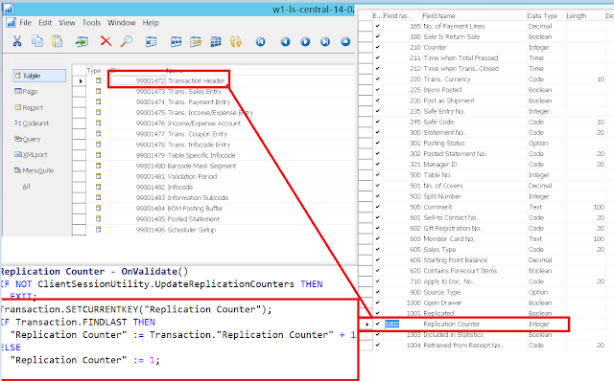614x381 pixels.
Task: Click the Length column header
Action: 585,15
